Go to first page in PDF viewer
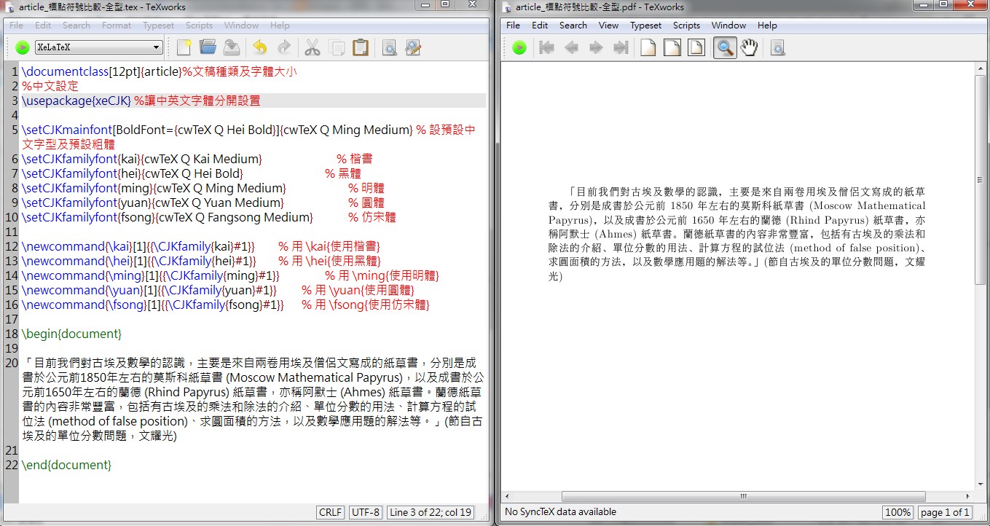The image size is (990, 526). [x=546, y=48]
